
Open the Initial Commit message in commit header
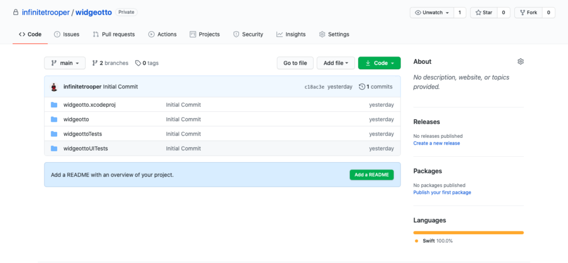pyautogui.click(x=120, y=87)
